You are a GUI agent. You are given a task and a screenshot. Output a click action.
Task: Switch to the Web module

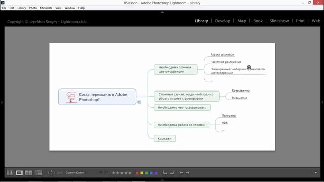[x=316, y=21]
